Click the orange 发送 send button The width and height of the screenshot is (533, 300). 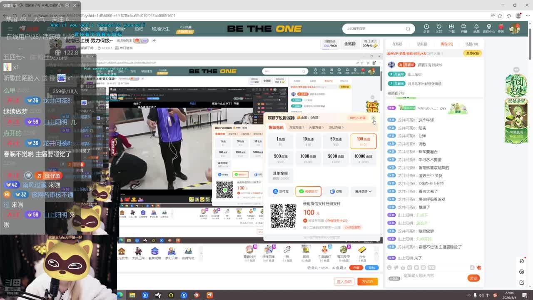[x=473, y=278]
